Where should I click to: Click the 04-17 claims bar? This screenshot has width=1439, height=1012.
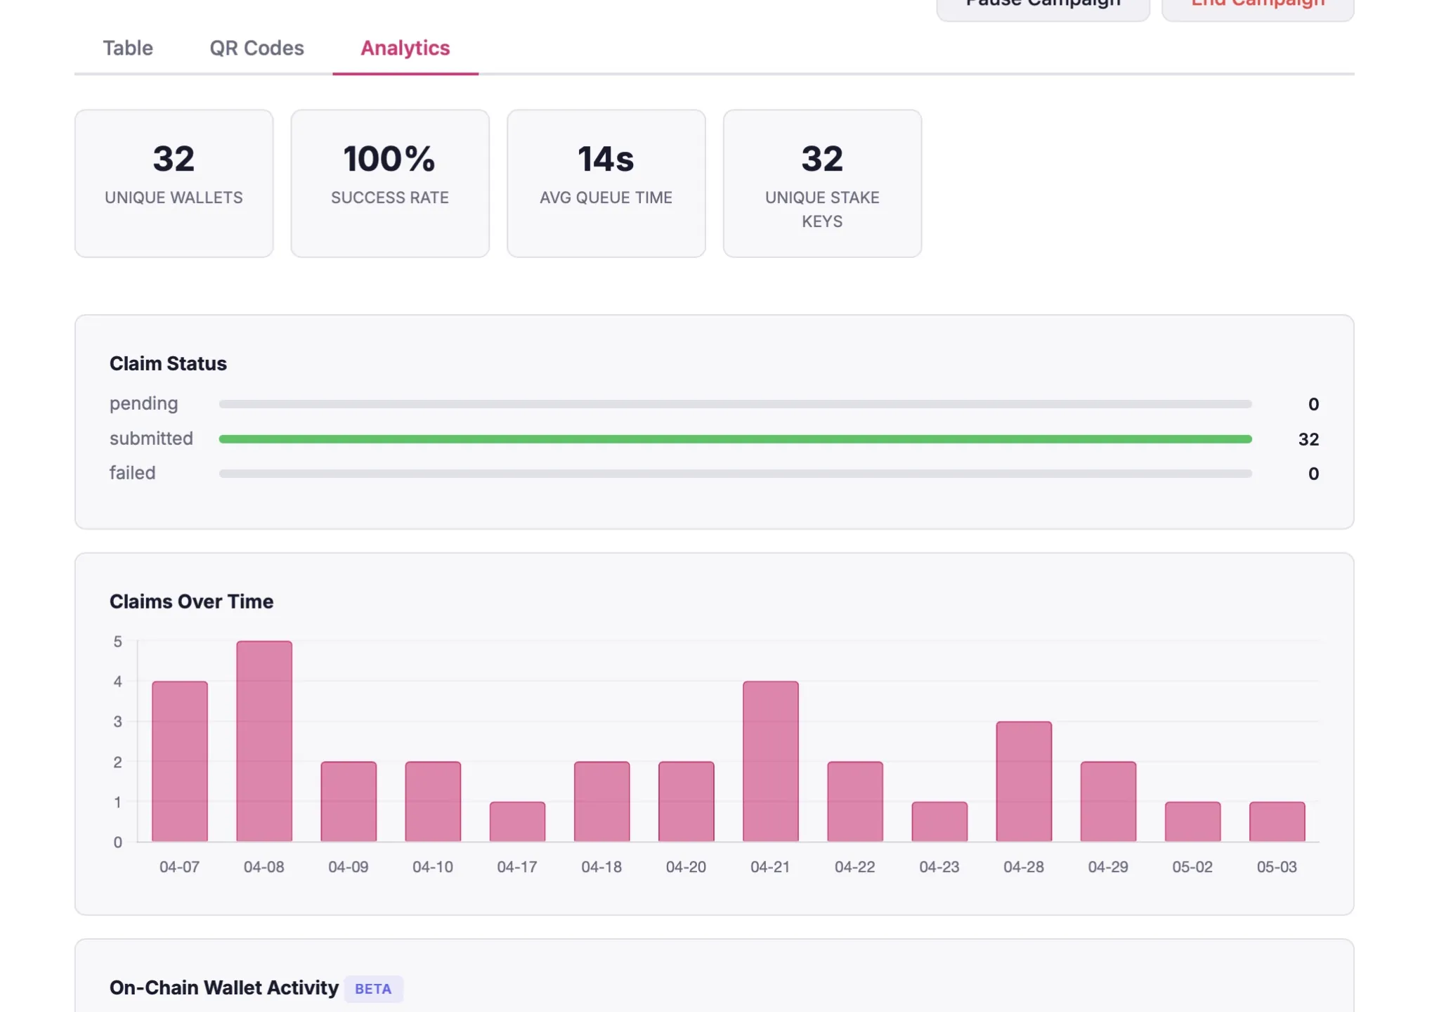pos(517,822)
